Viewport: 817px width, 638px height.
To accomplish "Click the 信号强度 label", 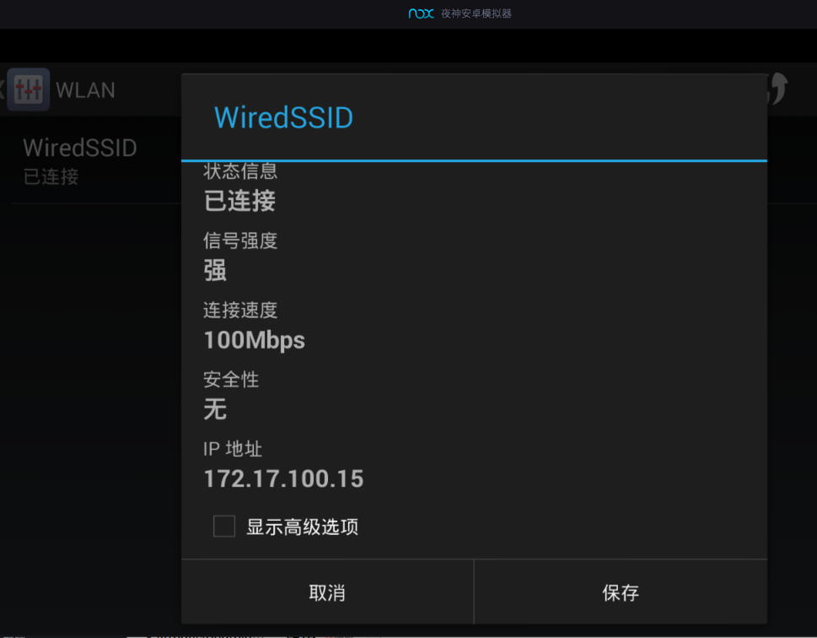I will [x=240, y=241].
